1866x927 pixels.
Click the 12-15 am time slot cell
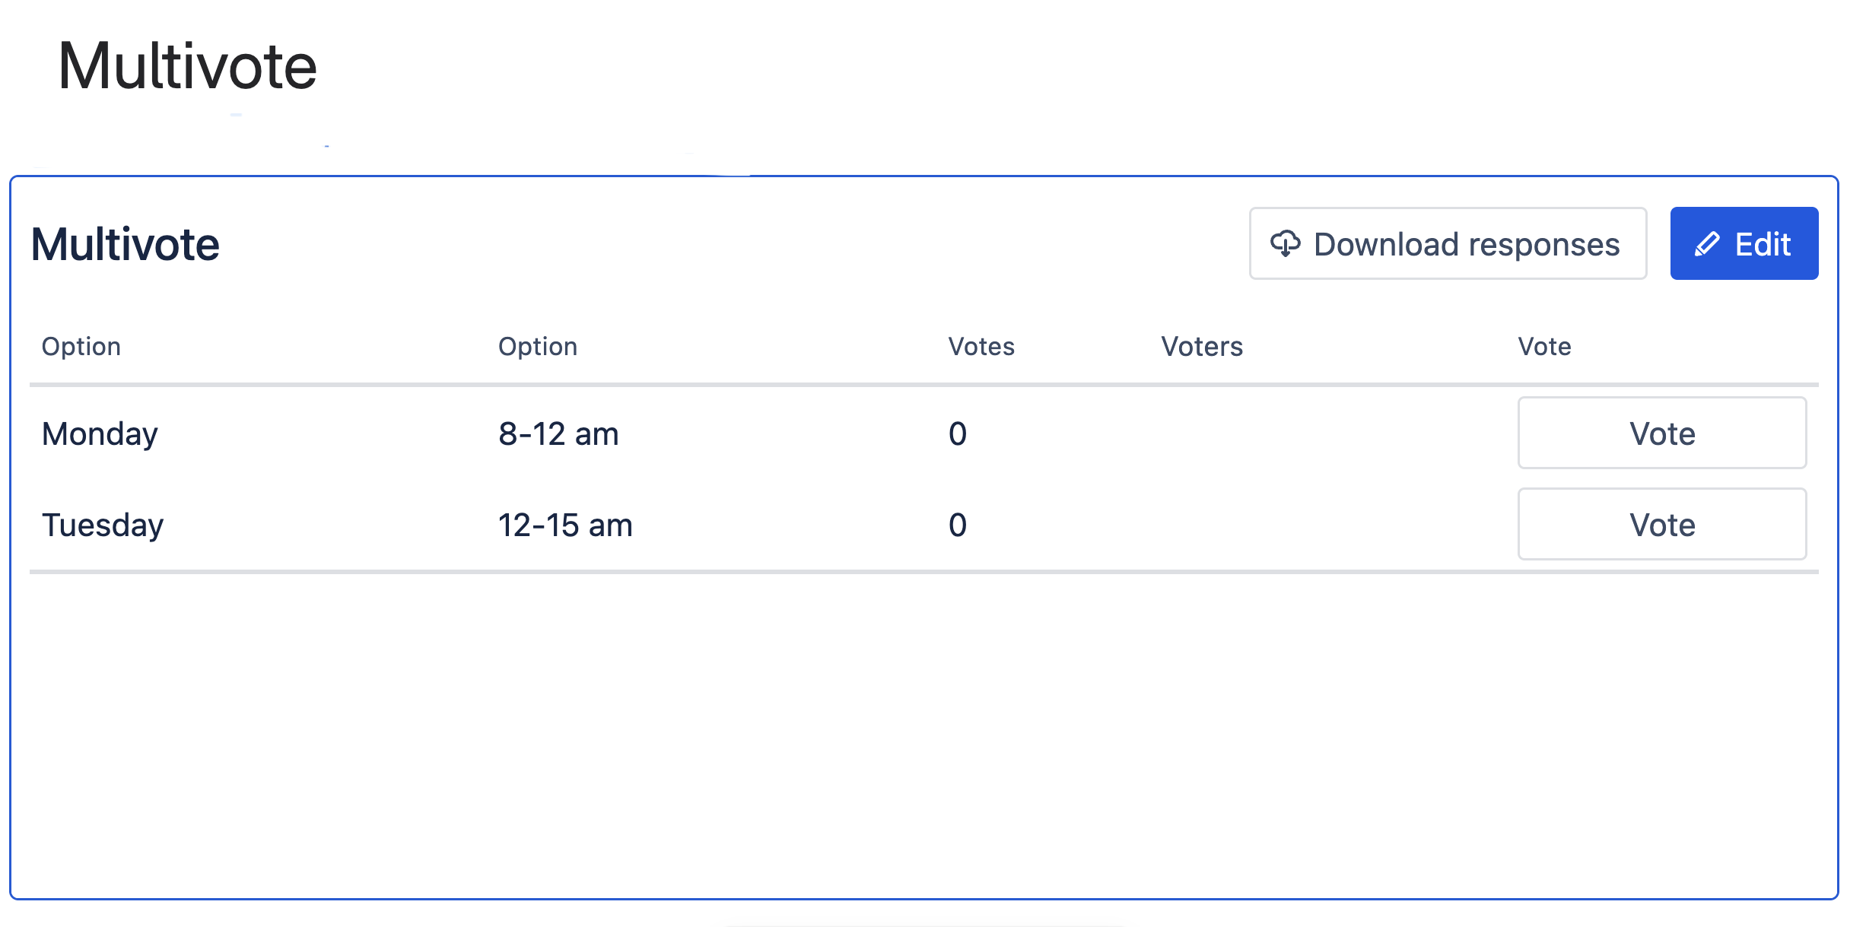pos(565,525)
